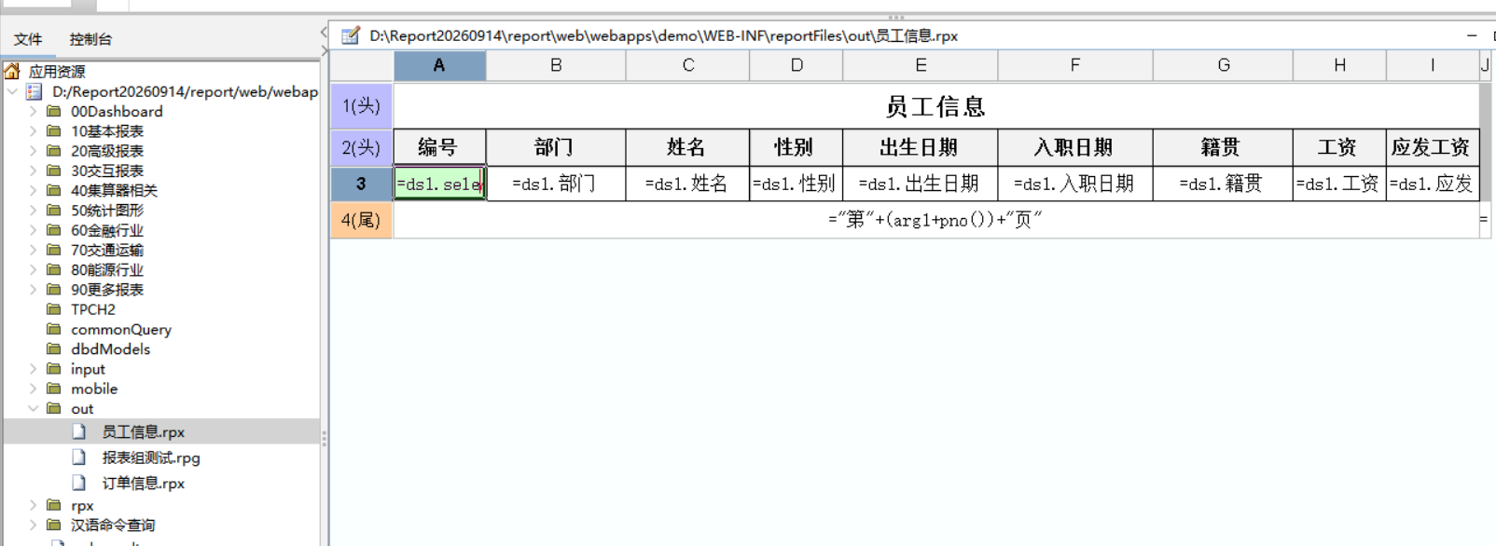Select the footer cell containing pno() expression
1496x546 pixels.
pyautogui.click(x=936, y=221)
